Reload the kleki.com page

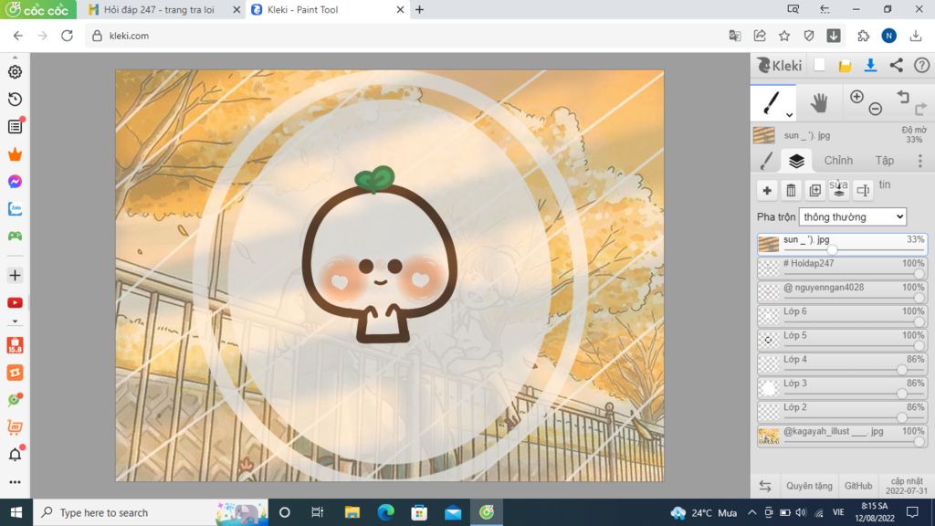(x=67, y=36)
